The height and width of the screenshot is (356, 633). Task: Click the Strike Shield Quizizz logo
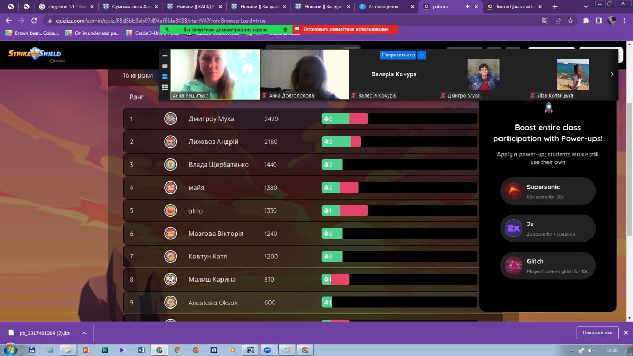(35, 55)
